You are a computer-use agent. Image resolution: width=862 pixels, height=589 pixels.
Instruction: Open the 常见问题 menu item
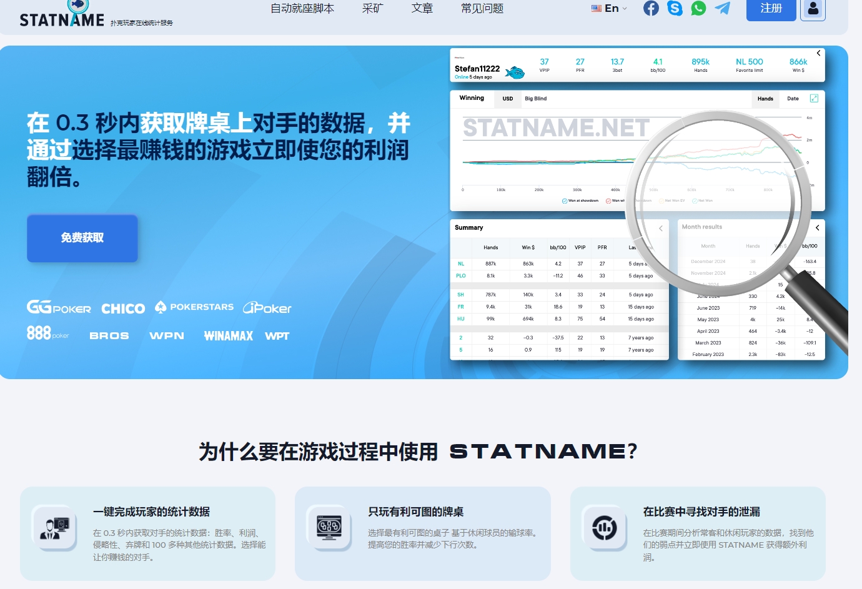tap(482, 9)
